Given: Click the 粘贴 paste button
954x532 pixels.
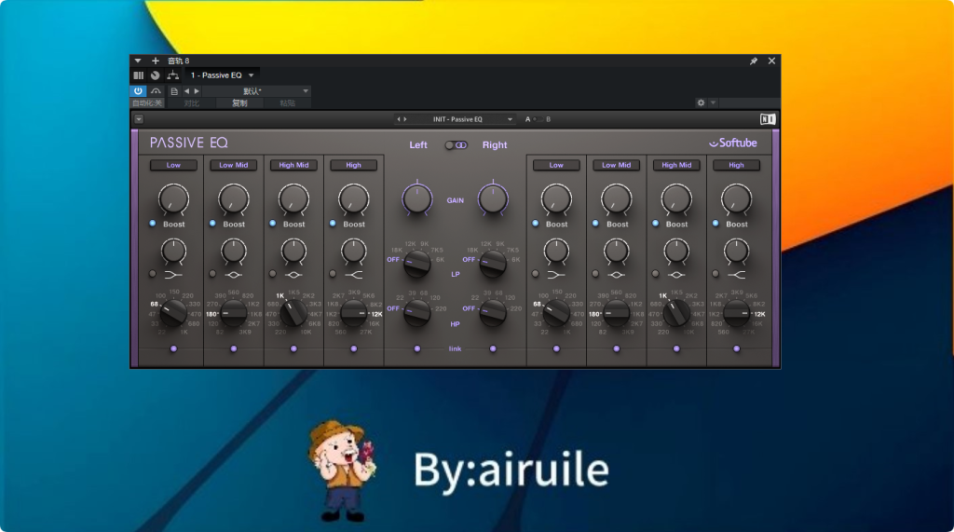Looking at the screenshot, I should click(x=287, y=102).
